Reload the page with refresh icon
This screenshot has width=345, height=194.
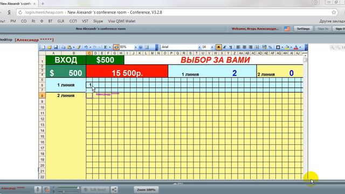point(20,12)
